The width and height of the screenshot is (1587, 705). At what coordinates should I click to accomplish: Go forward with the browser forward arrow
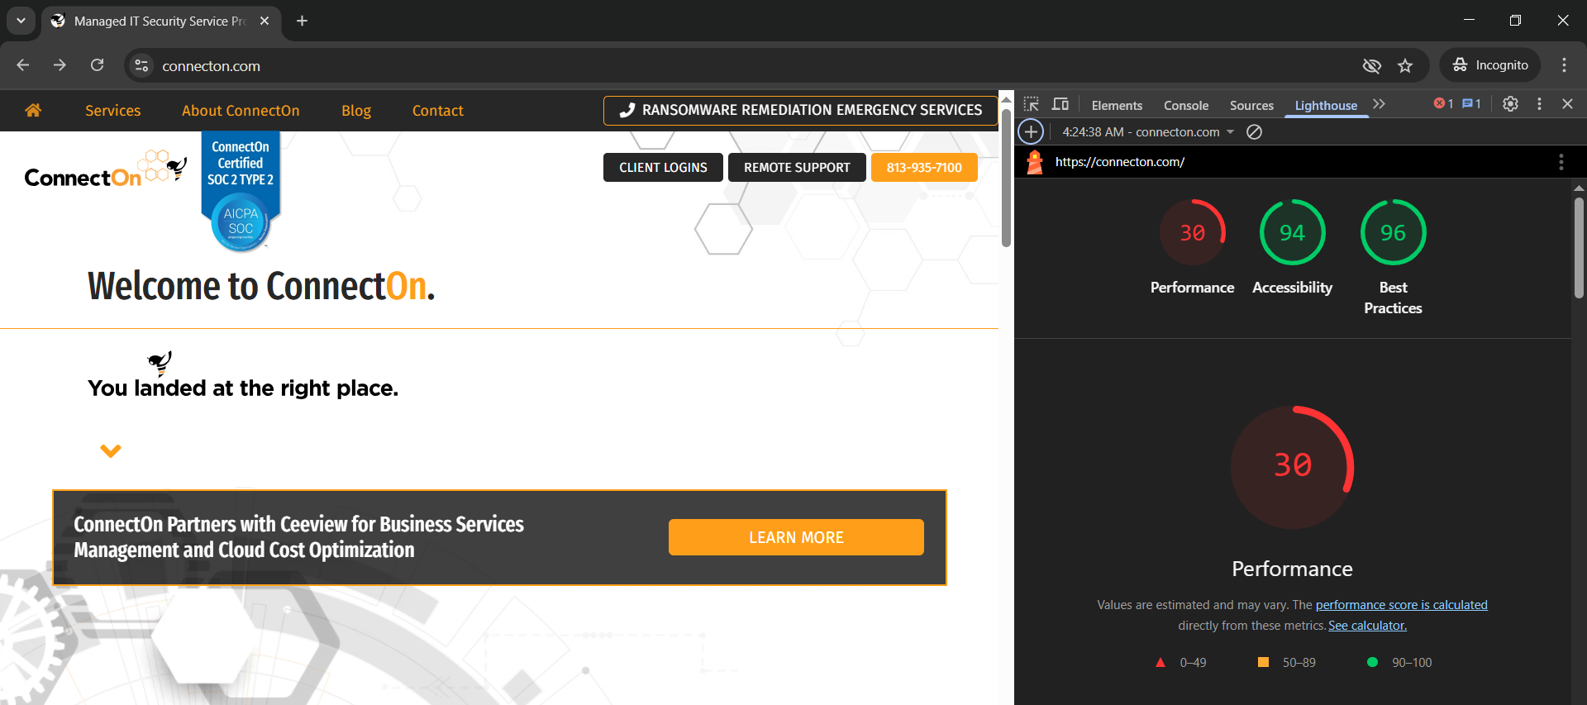coord(60,65)
